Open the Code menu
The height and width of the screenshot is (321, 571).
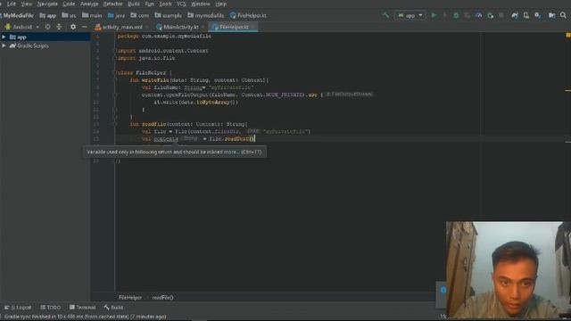(69, 4)
